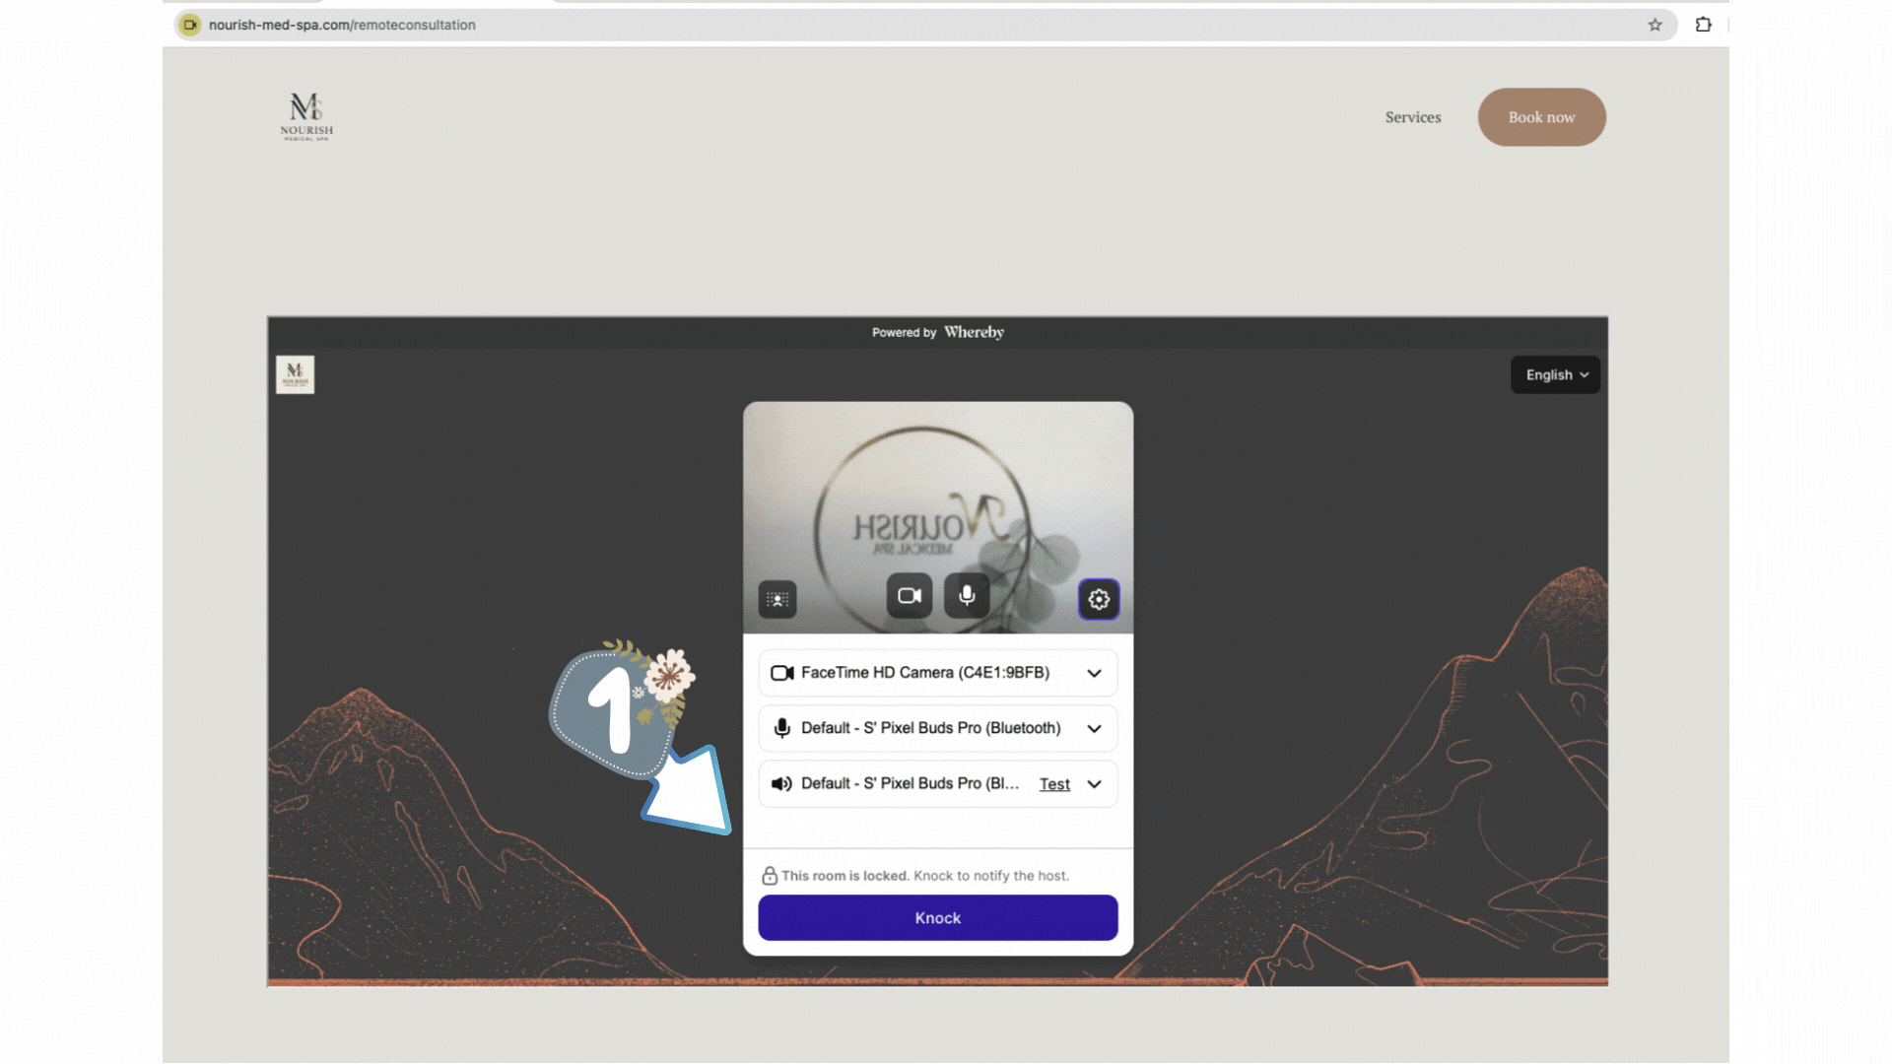Click the address bar URL
This screenshot has width=1892, height=1064.
click(x=342, y=25)
